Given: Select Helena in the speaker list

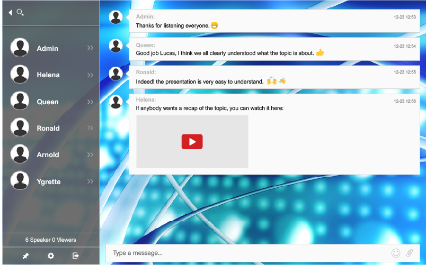Looking at the screenshot, I should (x=48, y=75).
